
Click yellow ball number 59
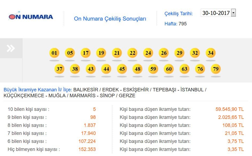tap(153, 69)
